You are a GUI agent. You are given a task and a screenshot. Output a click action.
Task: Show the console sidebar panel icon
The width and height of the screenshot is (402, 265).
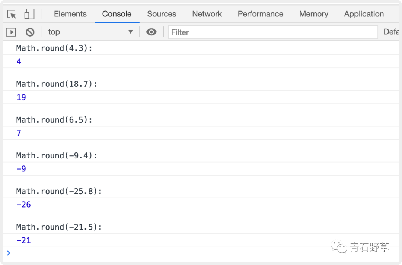click(11, 32)
